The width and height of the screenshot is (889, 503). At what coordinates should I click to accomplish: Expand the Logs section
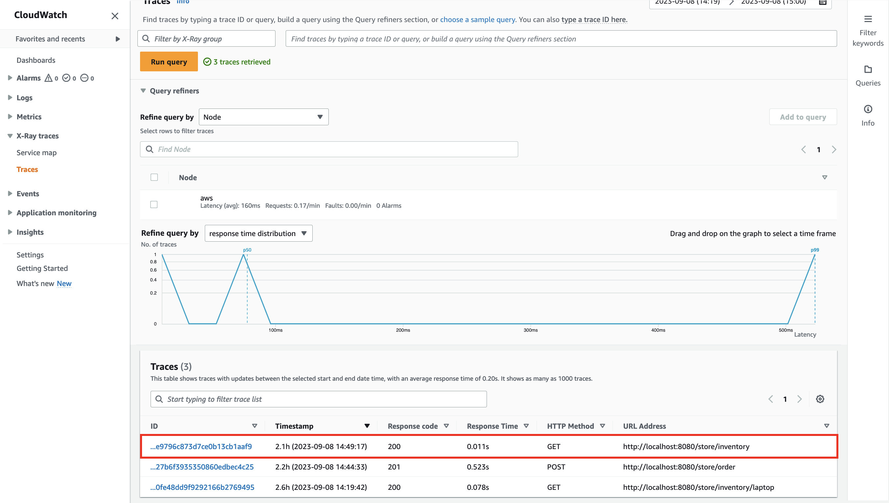pyautogui.click(x=10, y=97)
